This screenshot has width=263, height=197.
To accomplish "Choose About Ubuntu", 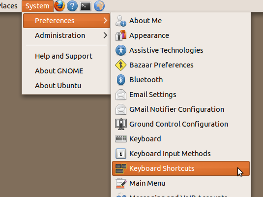I will pyautogui.click(x=66, y=86).
